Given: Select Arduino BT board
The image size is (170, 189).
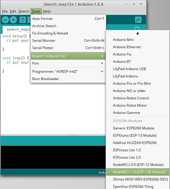Looking at the screenshot, I should point(138,62).
